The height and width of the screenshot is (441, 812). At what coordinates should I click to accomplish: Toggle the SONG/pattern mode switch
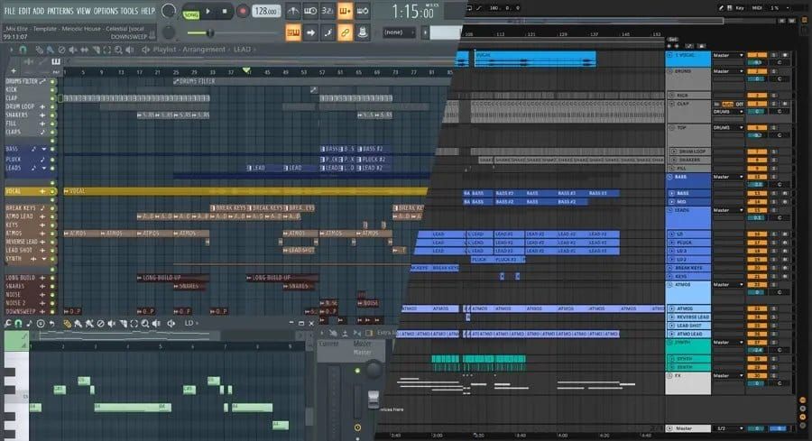click(x=191, y=15)
